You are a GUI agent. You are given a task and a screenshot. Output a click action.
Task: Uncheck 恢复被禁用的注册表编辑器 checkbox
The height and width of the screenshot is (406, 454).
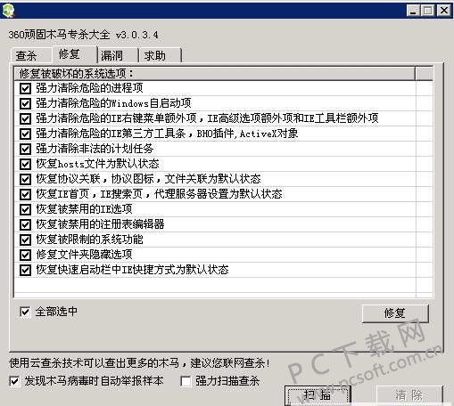coord(25,224)
